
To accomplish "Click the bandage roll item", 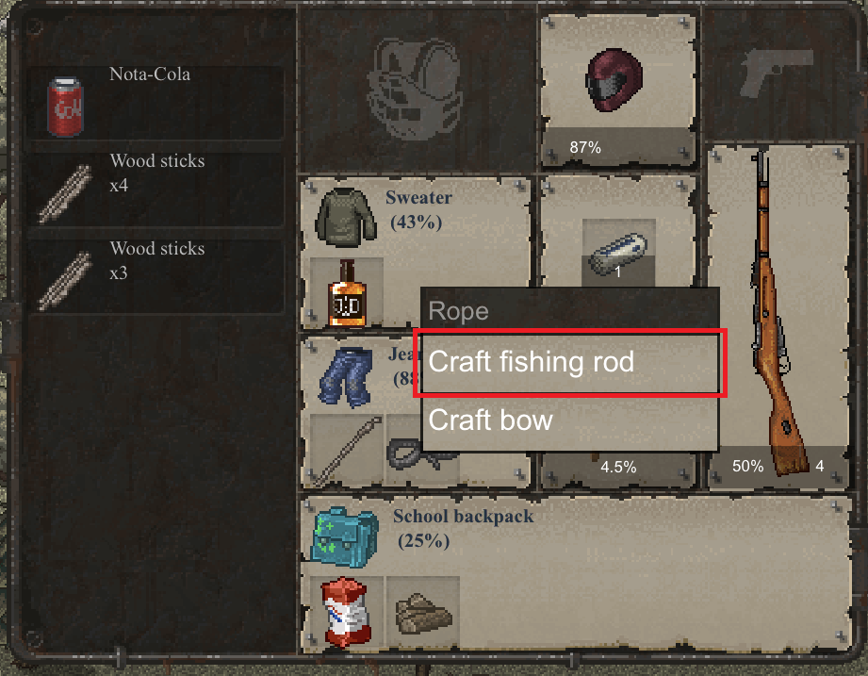I will click(x=618, y=254).
